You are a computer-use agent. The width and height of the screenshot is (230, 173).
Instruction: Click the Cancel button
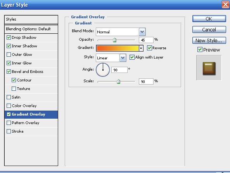point(209,29)
